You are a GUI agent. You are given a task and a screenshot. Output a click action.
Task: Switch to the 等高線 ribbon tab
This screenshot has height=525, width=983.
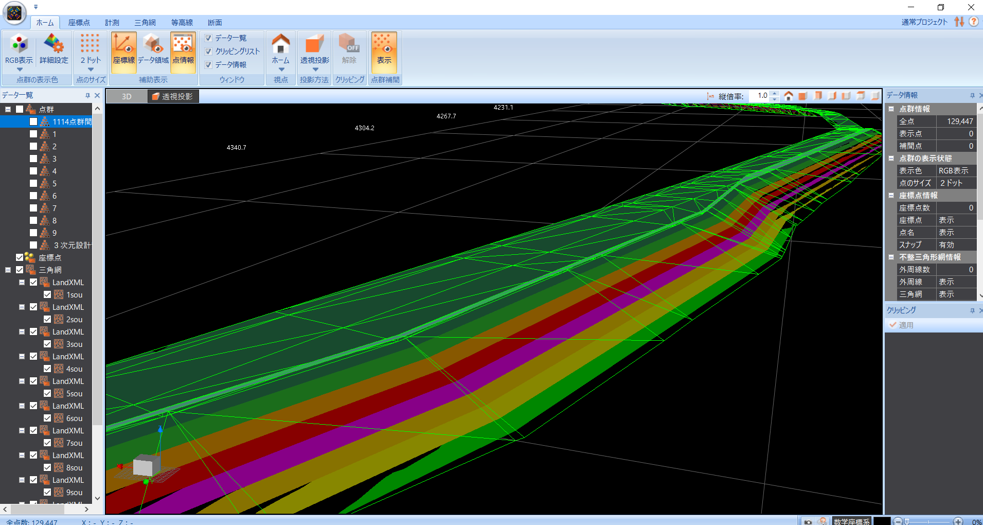tap(182, 23)
